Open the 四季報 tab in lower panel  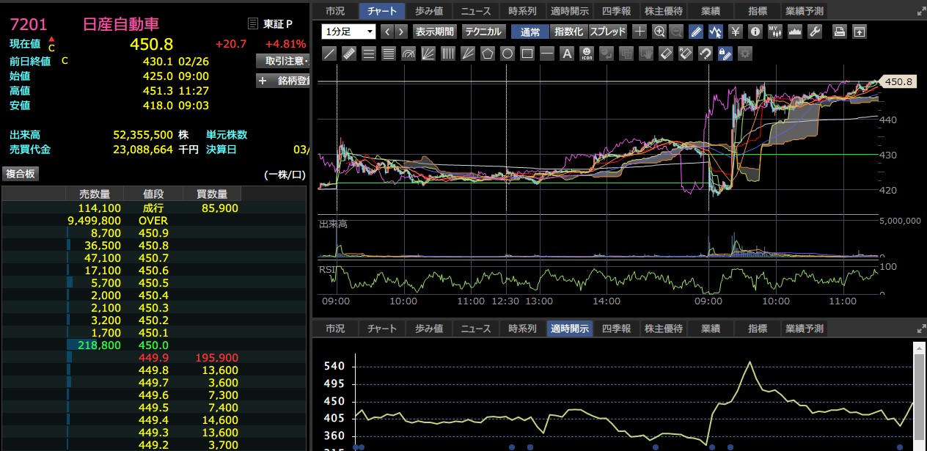tap(616, 329)
